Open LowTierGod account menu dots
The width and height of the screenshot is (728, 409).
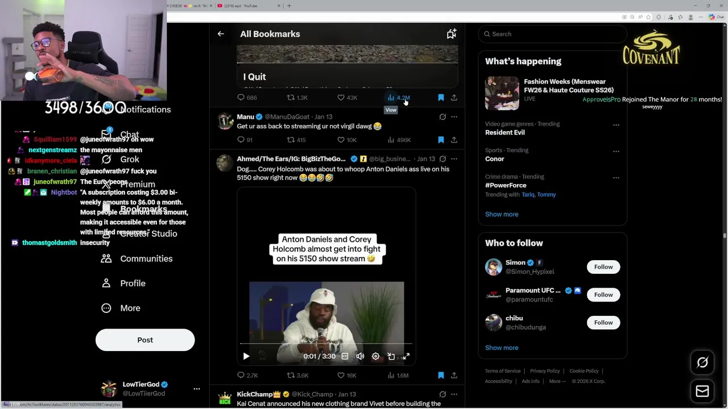click(197, 389)
